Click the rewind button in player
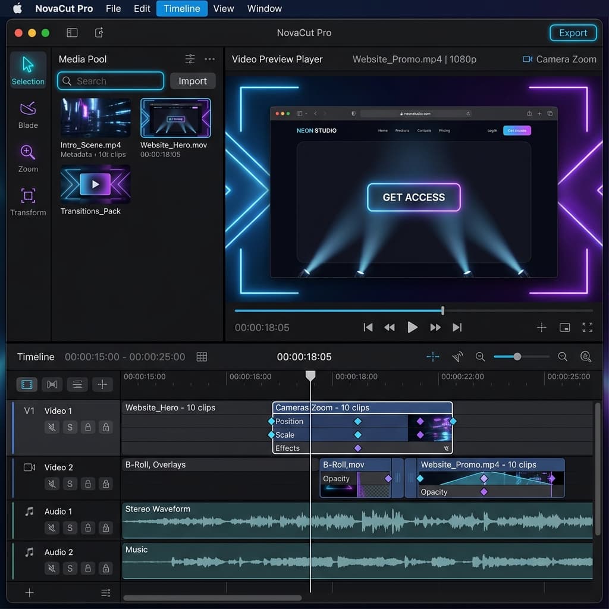The image size is (609, 609). 390,328
